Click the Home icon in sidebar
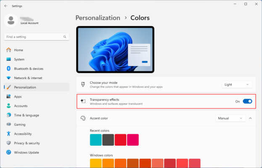The width and height of the screenshot is (262, 168). click(8, 50)
